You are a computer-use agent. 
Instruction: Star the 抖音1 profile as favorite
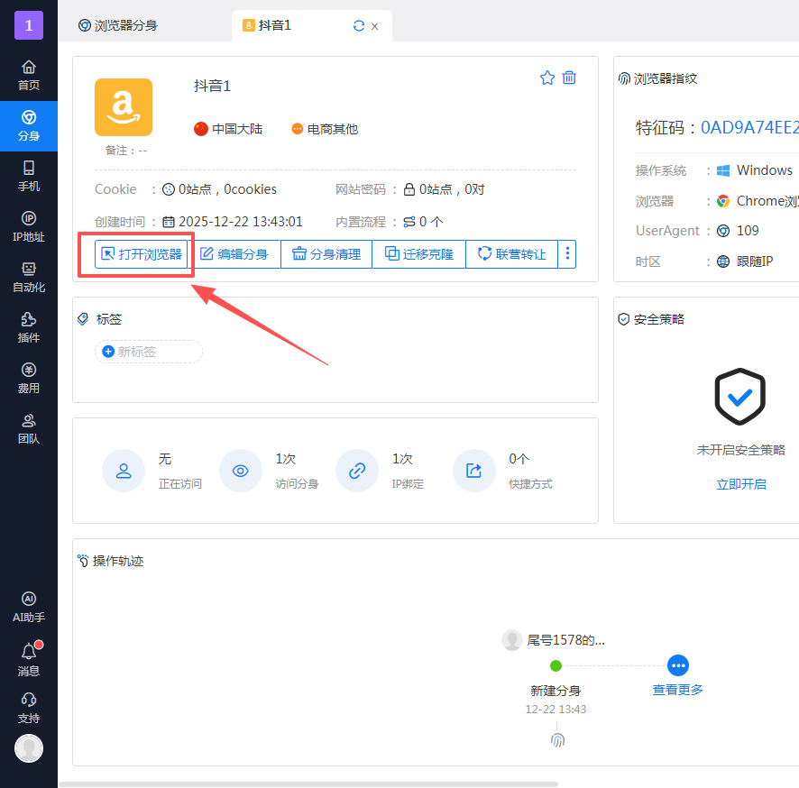[x=547, y=78]
